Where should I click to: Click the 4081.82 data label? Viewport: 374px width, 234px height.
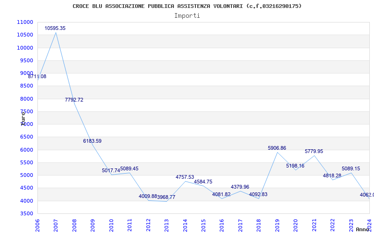coord(221,194)
